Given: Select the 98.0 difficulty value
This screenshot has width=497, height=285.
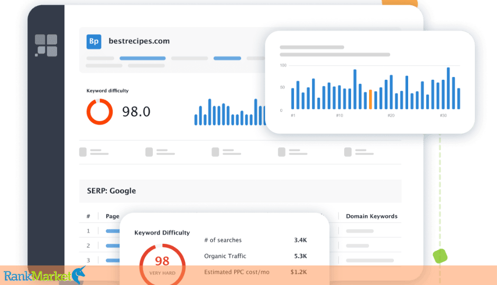Looking at the screenshot, I should coord(136,112).
